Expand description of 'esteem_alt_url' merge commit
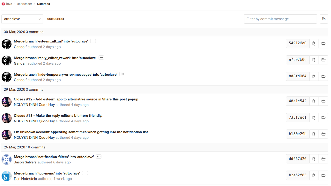The height and width of the screenshot is (186, 331). (x=93, y=41)
